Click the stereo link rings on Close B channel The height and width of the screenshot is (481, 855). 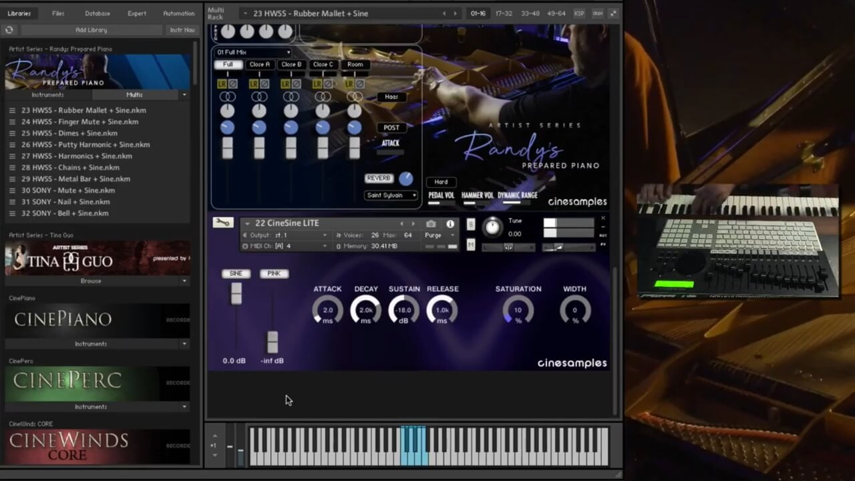coord(291,97)
